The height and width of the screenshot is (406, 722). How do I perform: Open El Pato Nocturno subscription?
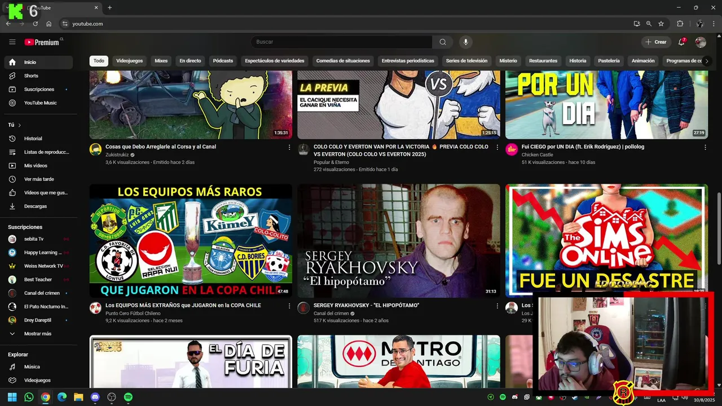(x=38, y=306)
